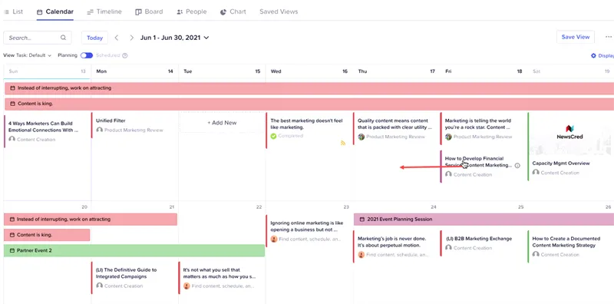Go to previous month with left arrow
This screenshot has width=614, height=304.
coord(117,38)
